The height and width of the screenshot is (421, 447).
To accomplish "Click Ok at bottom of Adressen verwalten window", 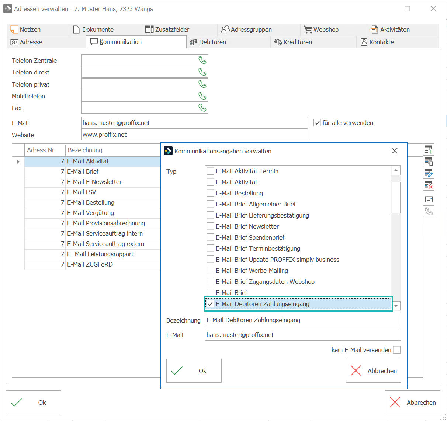I will (x=34, y=403).
